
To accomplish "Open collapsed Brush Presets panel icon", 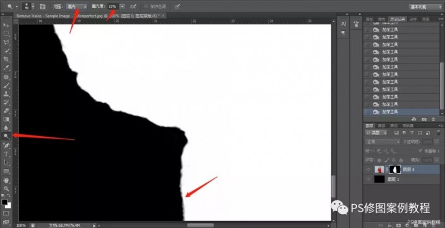I will [357, 25].
